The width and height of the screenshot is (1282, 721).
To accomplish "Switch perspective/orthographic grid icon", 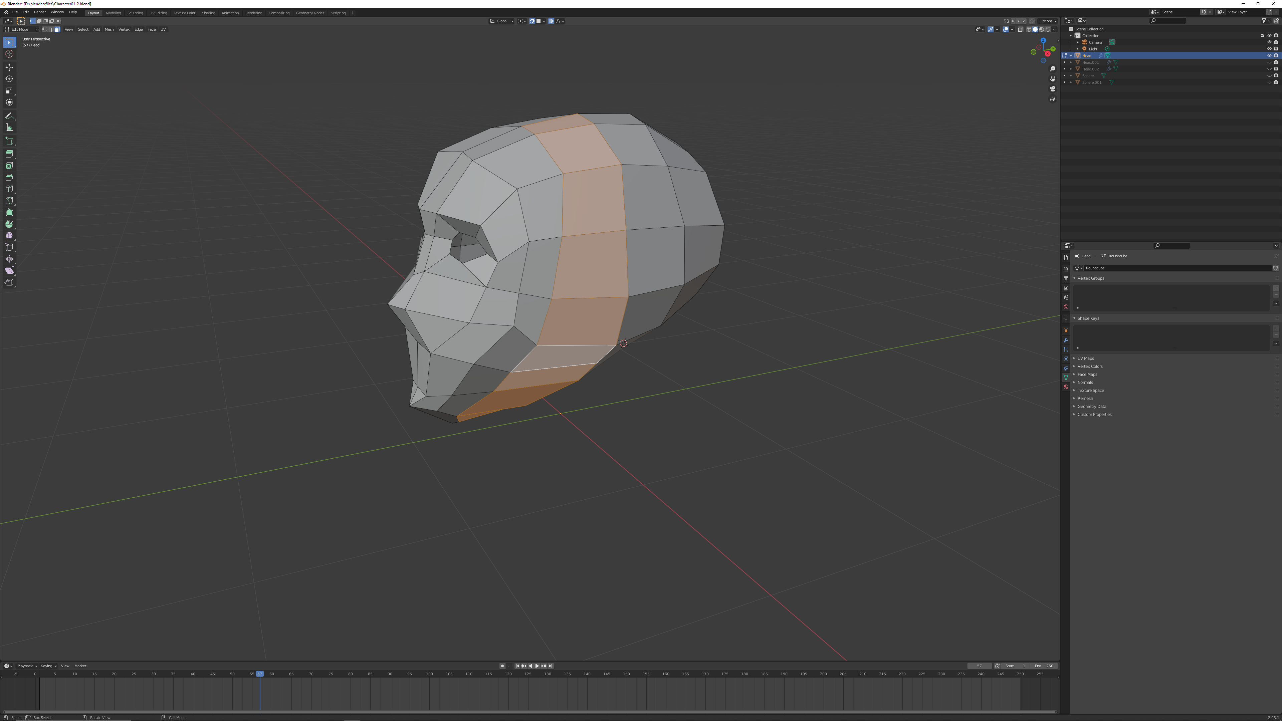I will [1053, 99].
